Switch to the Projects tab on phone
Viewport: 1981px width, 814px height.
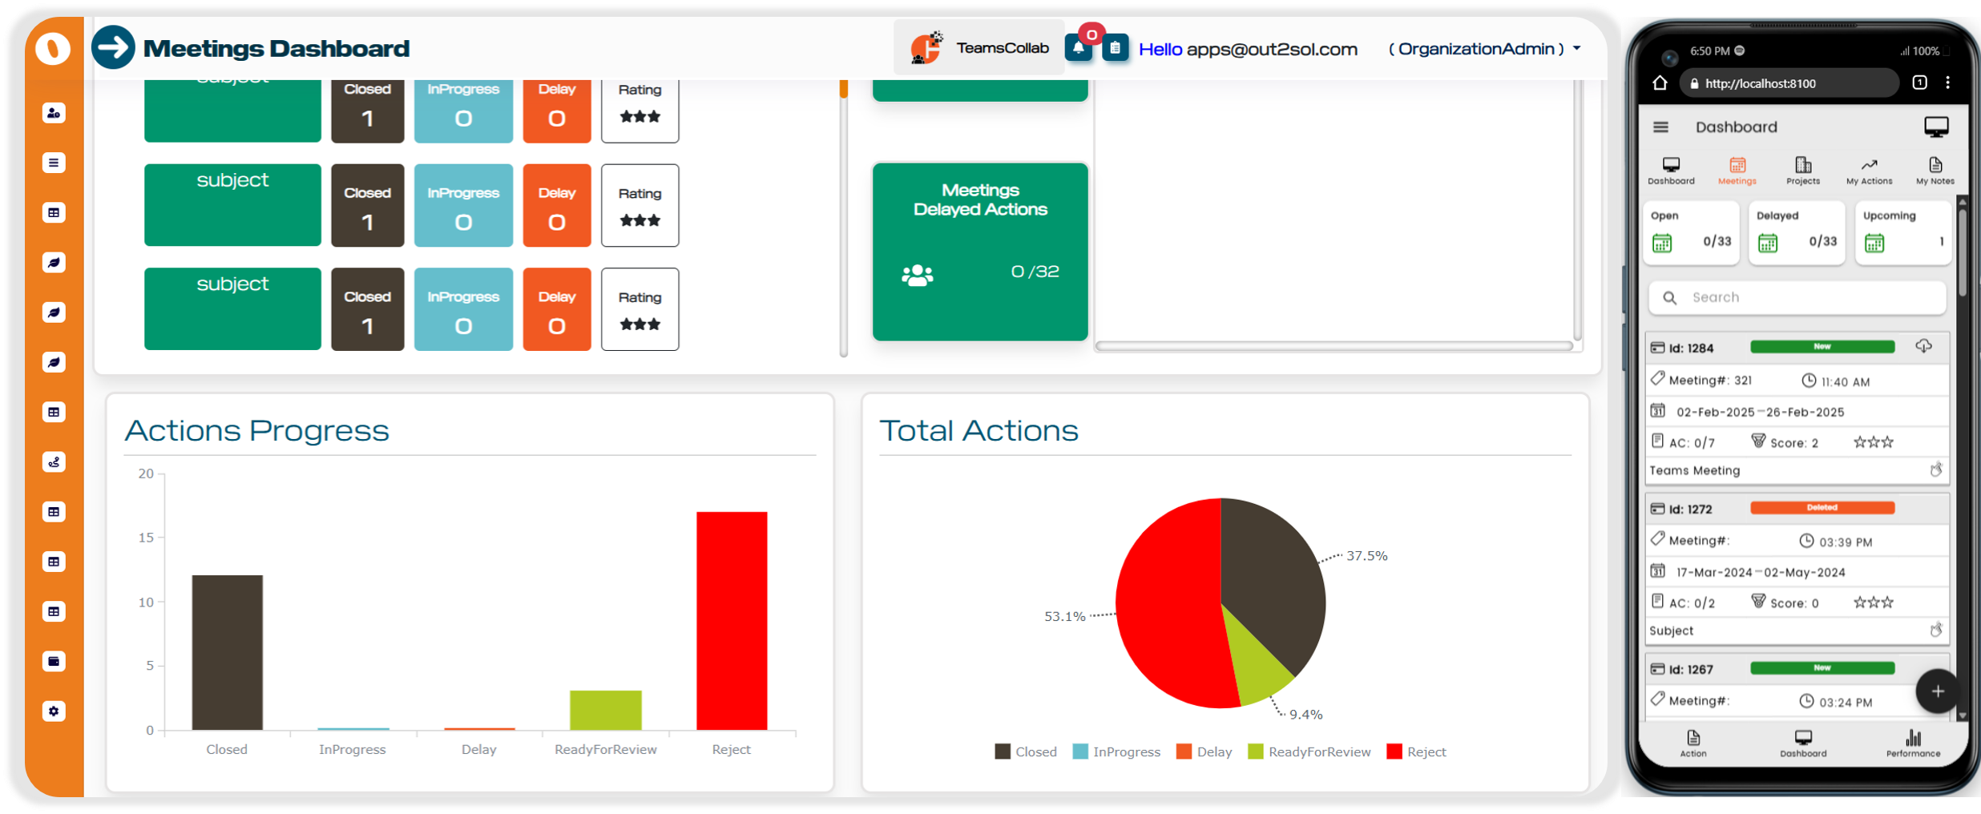click(1803, 171)
